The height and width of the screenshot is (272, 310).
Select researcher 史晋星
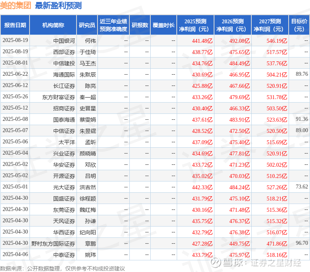point(88,108)
